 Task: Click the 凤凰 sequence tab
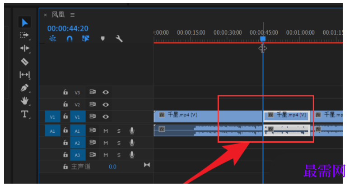tap(58, 14)
